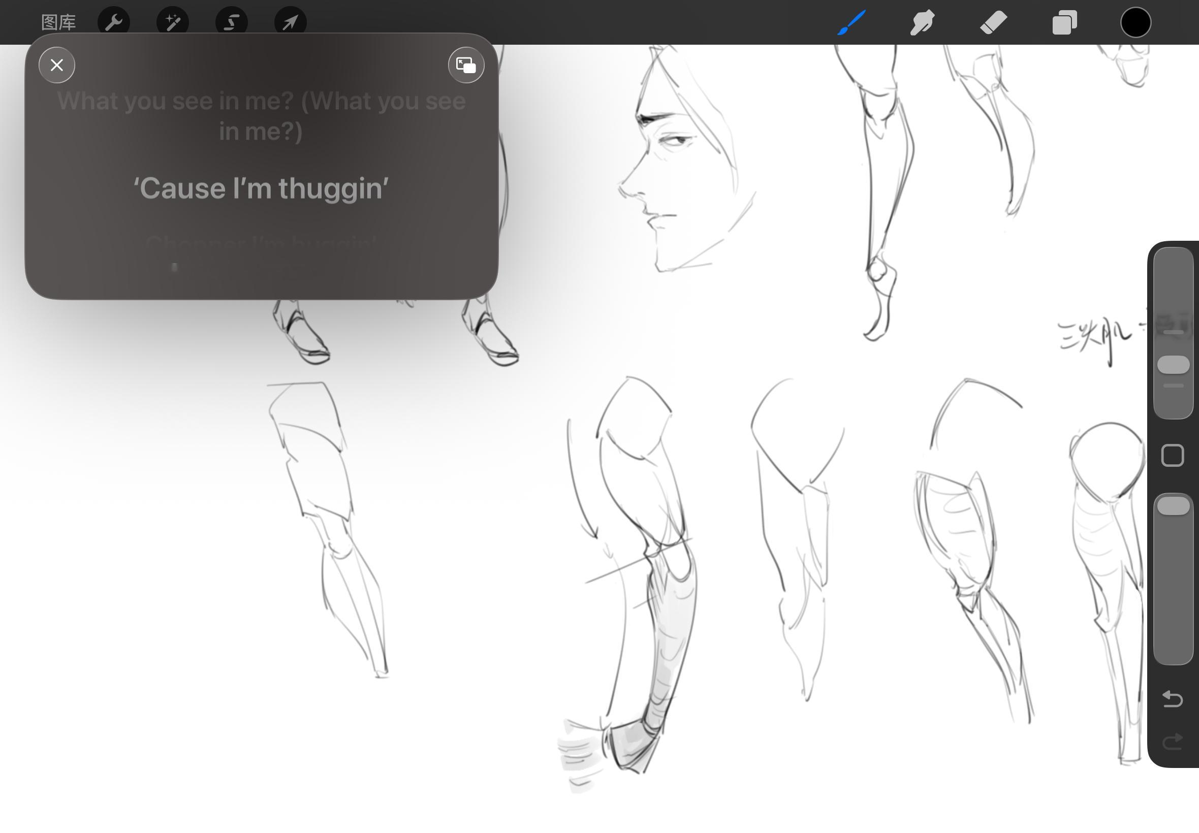This screenshot has width=1199, height=833.
Task: Select the Eraser tool
Action: click(993, 22)
